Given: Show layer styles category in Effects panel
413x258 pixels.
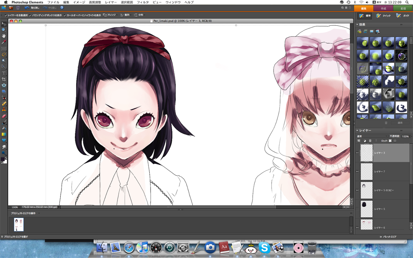Looking at the screenshot, I should 365,31.
